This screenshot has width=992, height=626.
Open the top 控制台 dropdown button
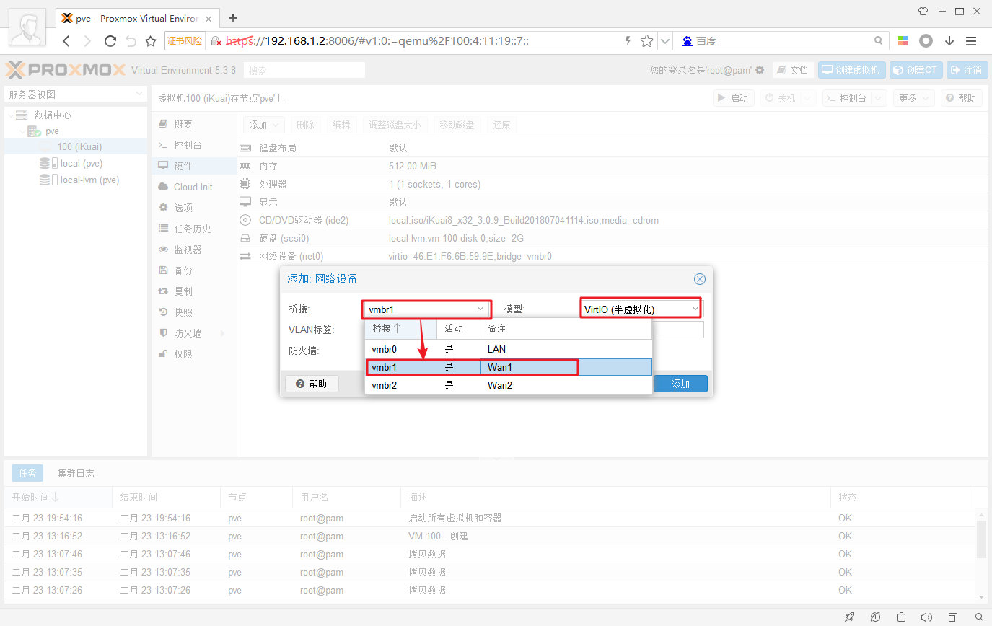point(854,98)
